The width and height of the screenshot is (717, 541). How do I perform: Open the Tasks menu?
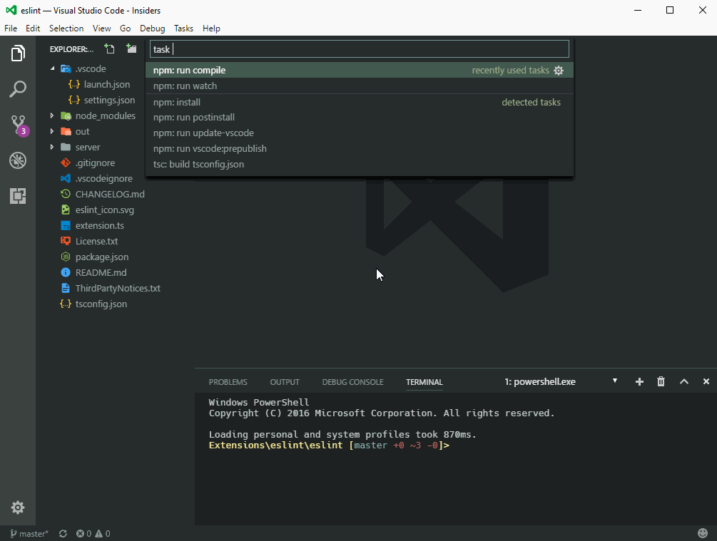tap(183, 29)
